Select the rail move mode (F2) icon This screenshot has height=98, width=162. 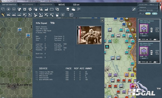point(8,15)
